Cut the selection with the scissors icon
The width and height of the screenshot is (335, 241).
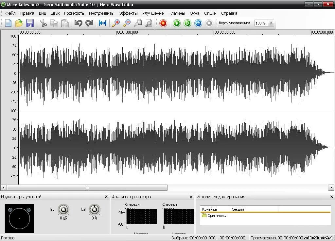point(44,23)
